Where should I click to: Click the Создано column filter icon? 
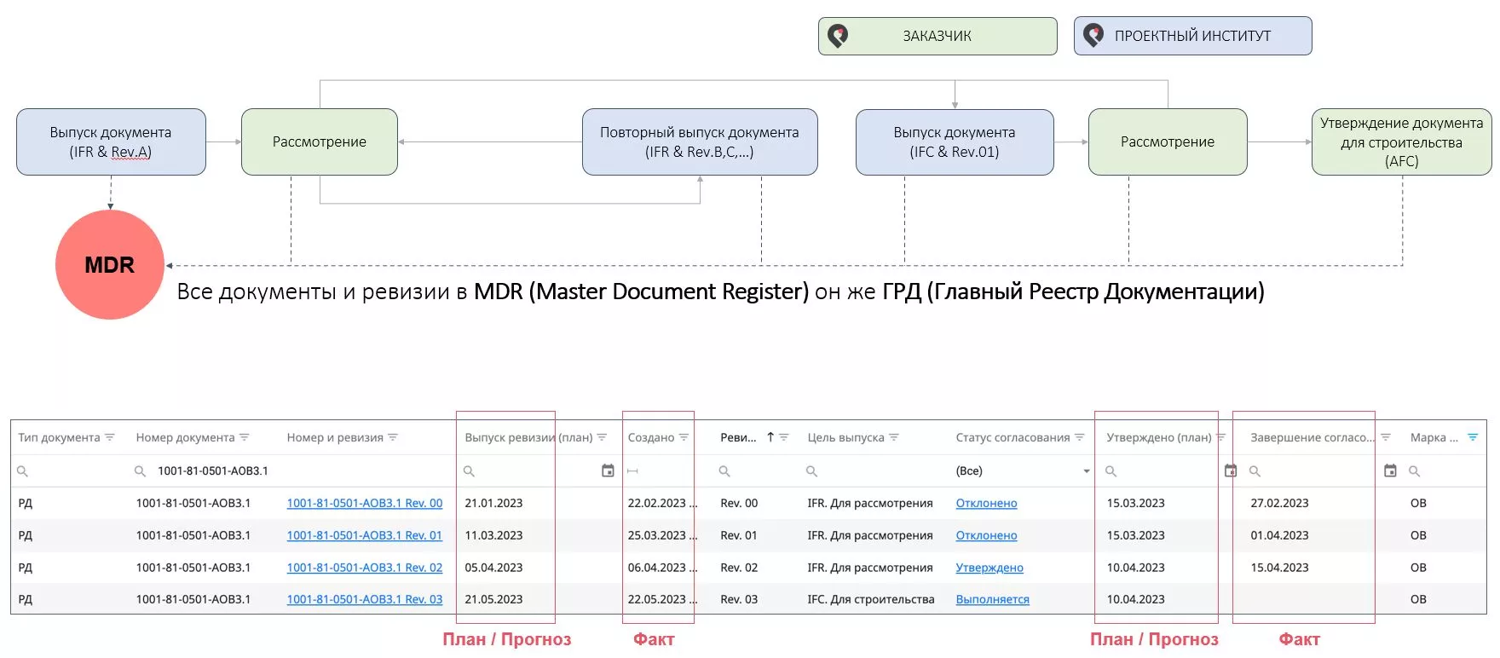click(684, 437)
